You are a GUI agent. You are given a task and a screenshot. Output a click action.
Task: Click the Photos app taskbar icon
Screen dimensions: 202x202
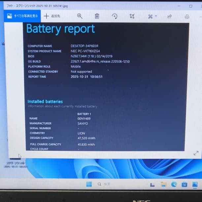[x=195, y=185]
